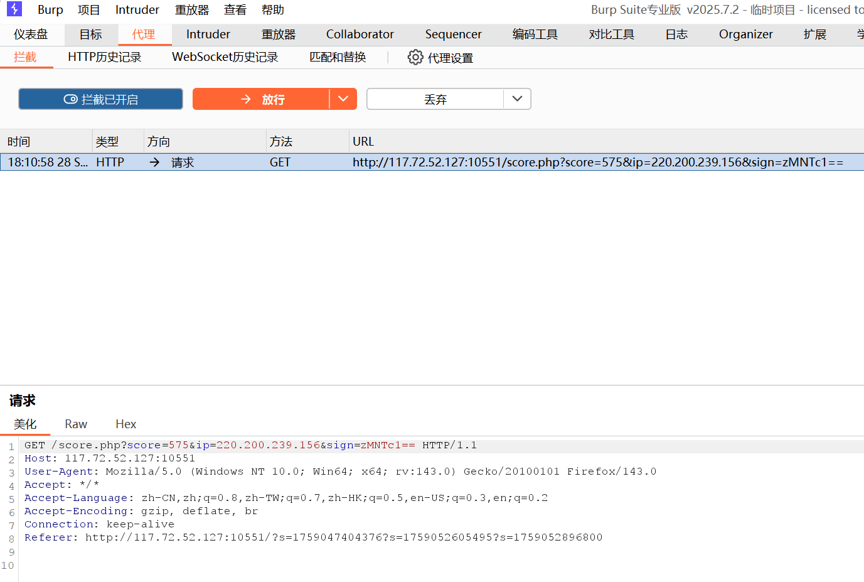
Task: Open the 项目 menu
Action: pyautogui.click(x=88, y=9)
